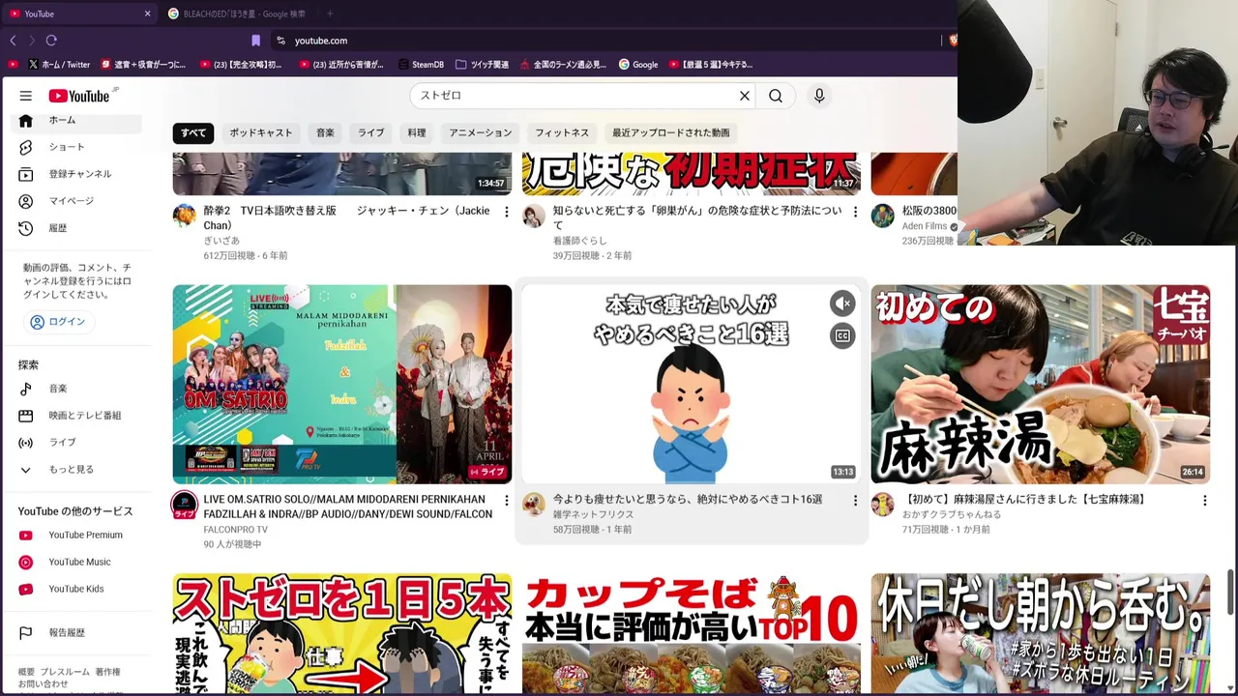
Task: Click the browser bookmark icon
Action: click(255, 41)
